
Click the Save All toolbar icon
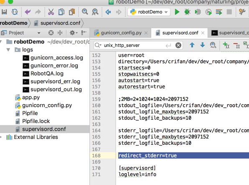pos(4,12)
